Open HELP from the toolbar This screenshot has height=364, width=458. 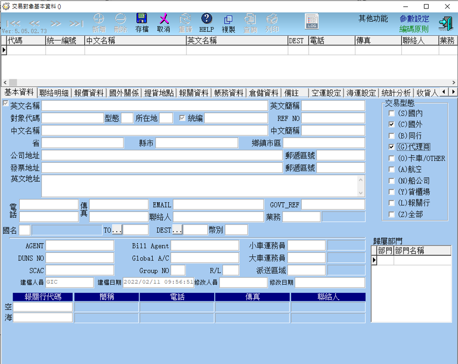coord(206,20)
